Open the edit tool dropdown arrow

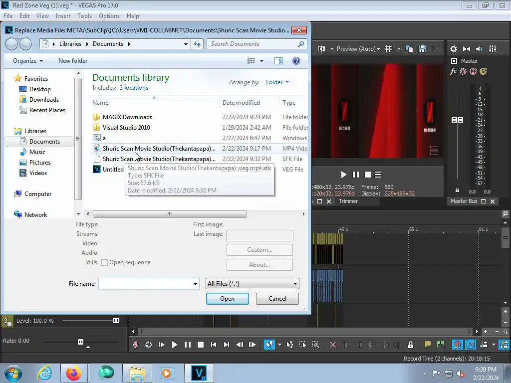pos(279,345)
